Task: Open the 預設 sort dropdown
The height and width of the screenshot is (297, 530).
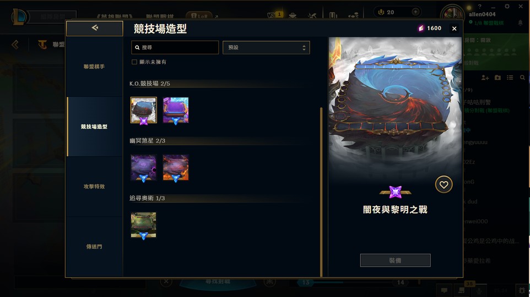Action: coord(266,48)
